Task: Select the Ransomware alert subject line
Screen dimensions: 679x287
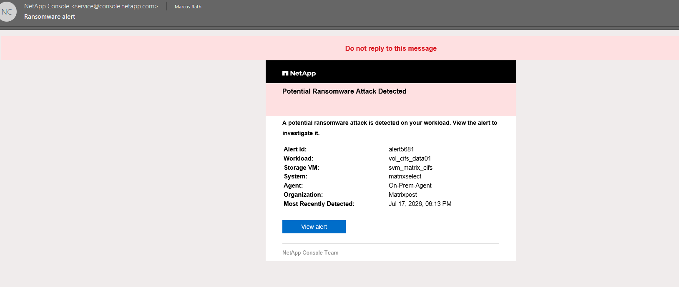Action: coord(50,17)
